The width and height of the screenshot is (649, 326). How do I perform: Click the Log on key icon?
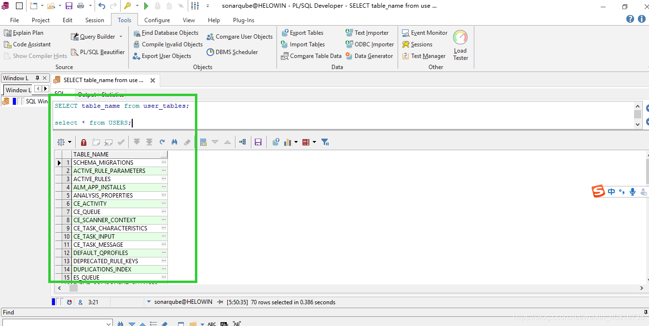tap(127, 6)
